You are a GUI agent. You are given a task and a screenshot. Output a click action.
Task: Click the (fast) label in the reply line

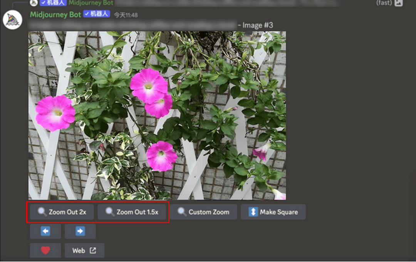pyautogui.click(x=384, y=3)
